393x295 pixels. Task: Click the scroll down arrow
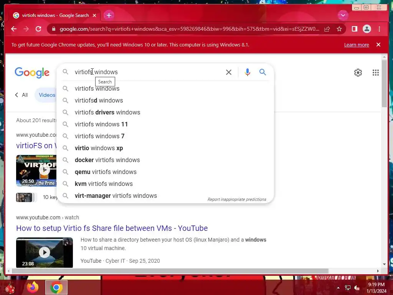(384, 264)
